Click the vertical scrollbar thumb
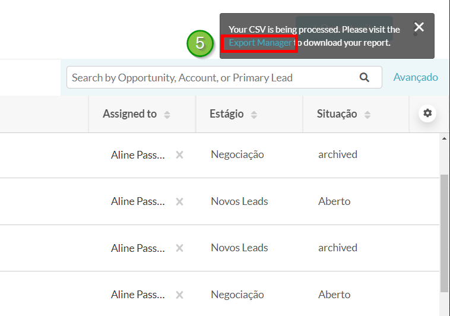The height and width of the screenshot is (316, 450). click(x=444, y=233)
